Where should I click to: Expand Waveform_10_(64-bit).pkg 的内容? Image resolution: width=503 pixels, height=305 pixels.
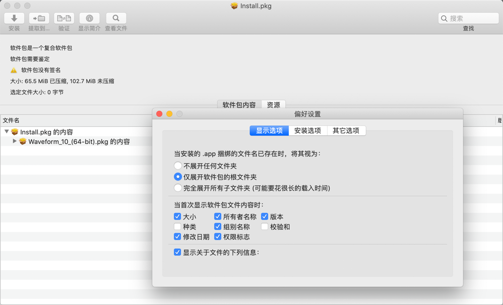pos(15,141)
